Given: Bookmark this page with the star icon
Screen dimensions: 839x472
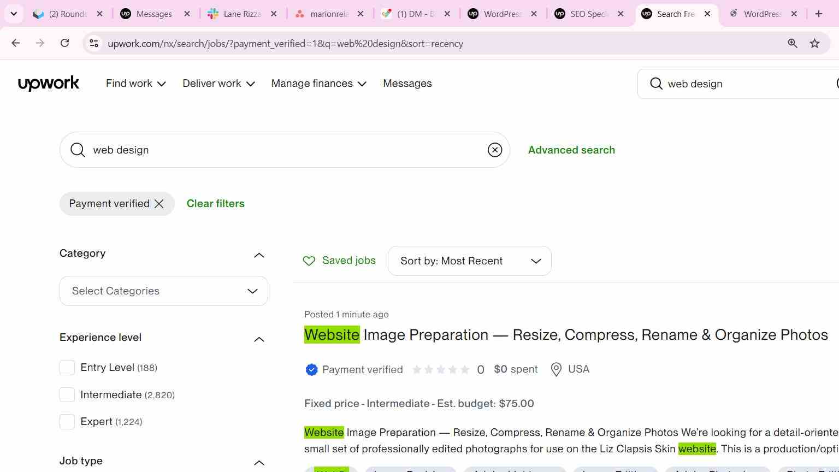Looking at the screenshot, I should click(814, 43).
